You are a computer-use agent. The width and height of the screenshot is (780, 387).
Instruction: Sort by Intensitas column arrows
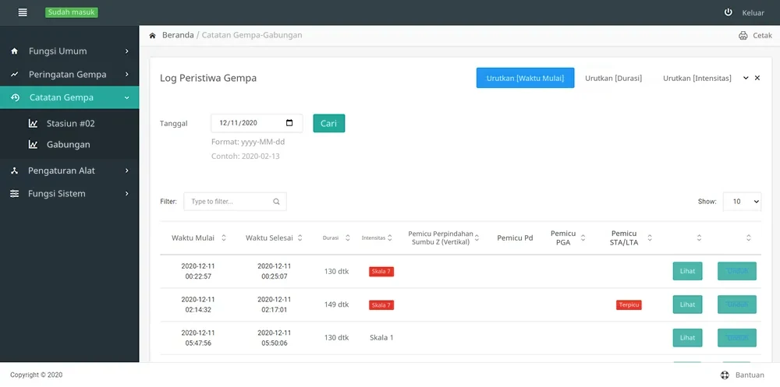pos(390,238)
